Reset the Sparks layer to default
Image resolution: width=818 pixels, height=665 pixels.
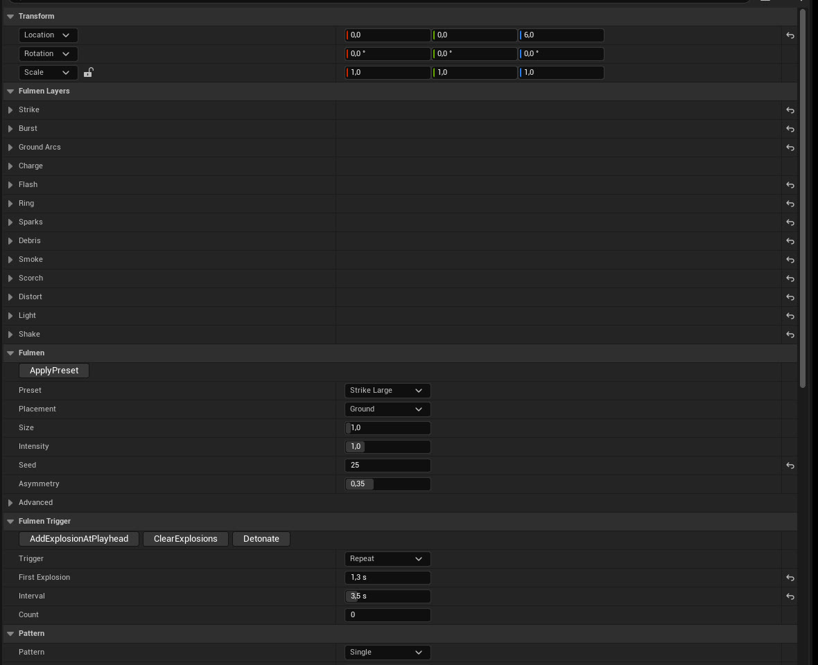[x=790, y=222]
